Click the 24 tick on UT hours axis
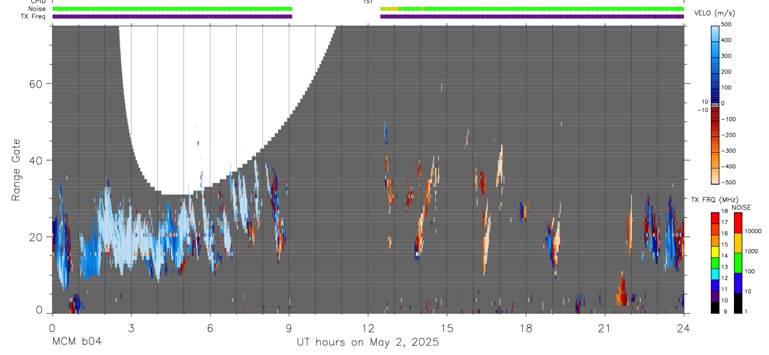 [x=684, y=327]
